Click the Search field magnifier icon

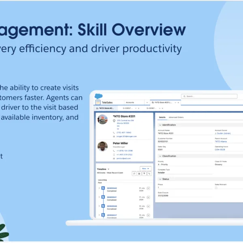[184, 96]
